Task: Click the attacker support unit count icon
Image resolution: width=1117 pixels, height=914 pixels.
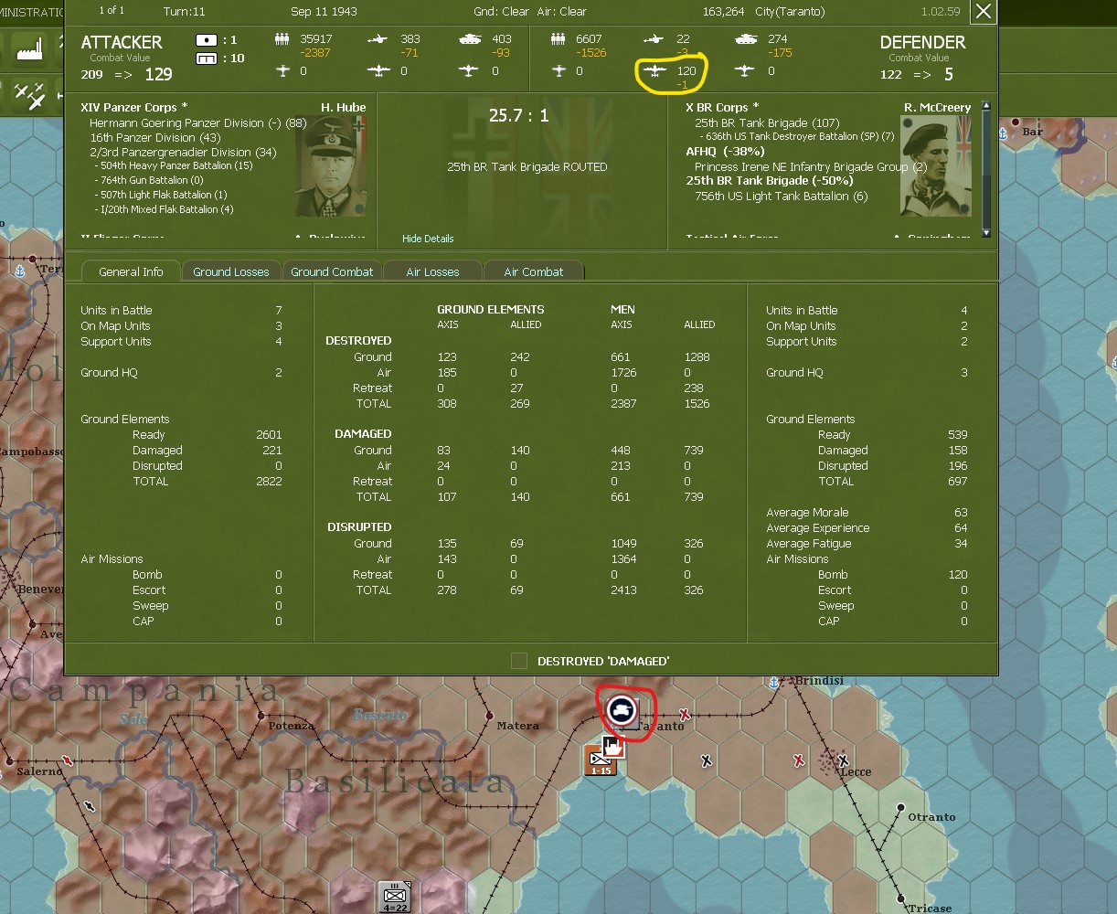Action: [207, 58]
